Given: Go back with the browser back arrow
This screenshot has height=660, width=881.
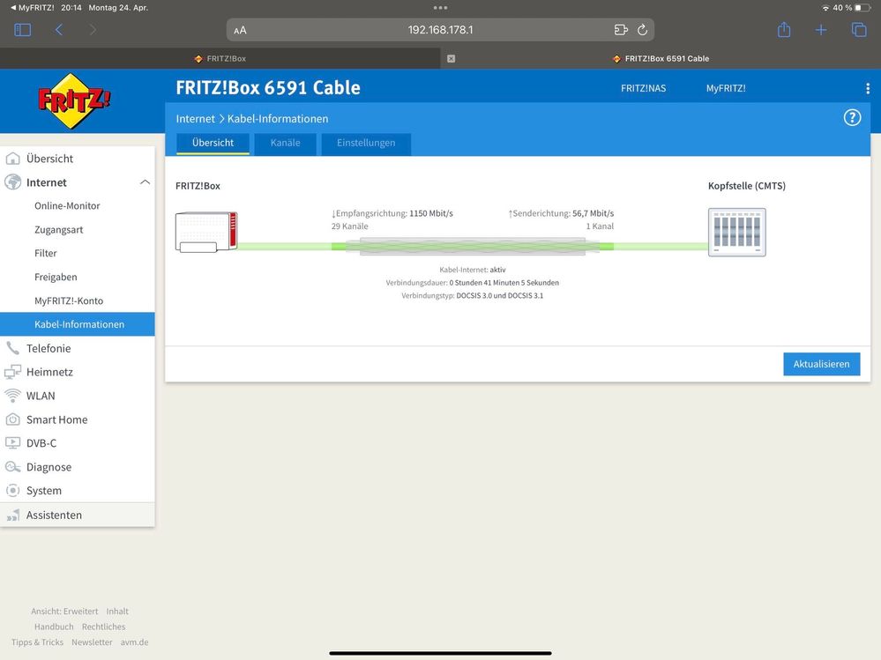Looking at the screenshot, I should (x=59, y=30).
